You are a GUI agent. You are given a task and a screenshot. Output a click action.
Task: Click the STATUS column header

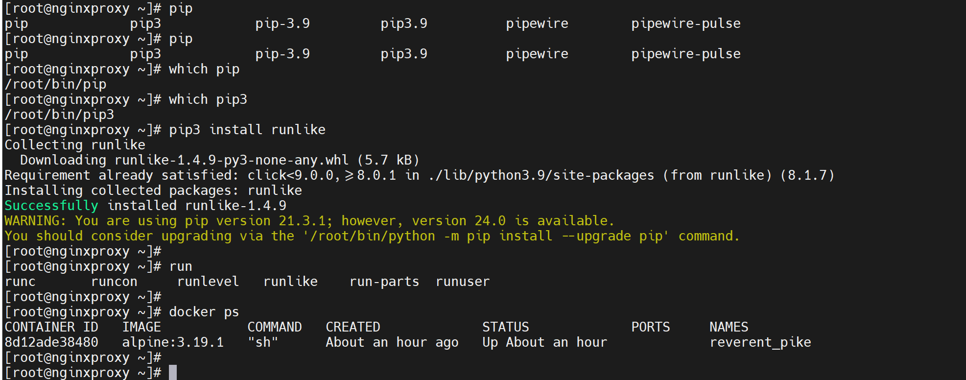(505, 327)
